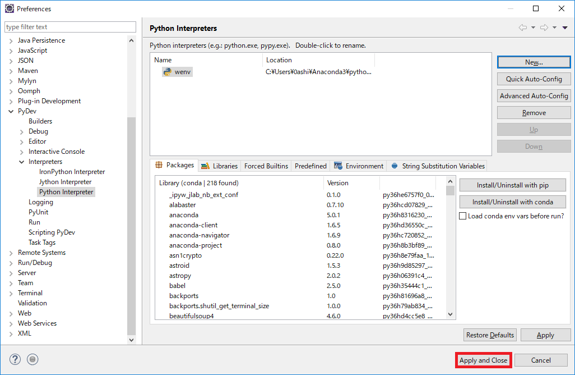Image resolution: width=575 pixels, height=375 pixels.
Task: Click the circular icon beside the help button
Action: [x=32, y=359]
